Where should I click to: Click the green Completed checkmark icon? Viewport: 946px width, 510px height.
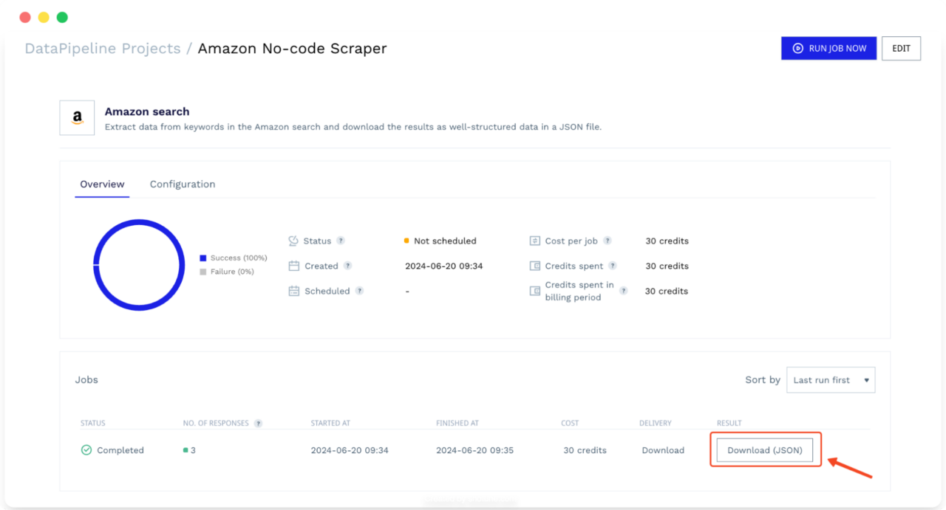pos(86,450)
